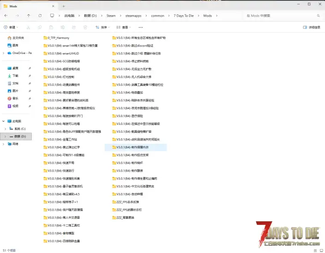325x253 pixels.
Task: Select the 0_TFP_Harmony folder
Action: (x=56, y=38)
